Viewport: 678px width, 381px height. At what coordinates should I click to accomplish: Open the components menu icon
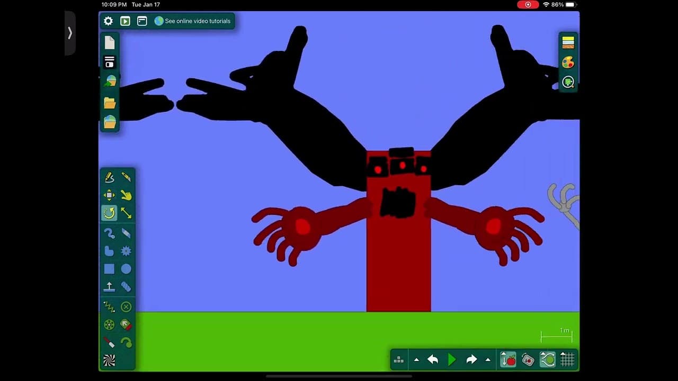pyautogui.click(x=110, y=62)
